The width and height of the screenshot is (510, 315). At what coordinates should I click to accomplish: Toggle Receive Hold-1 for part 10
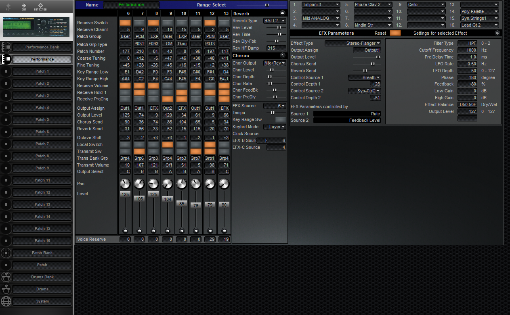click(x=182, y=92)
